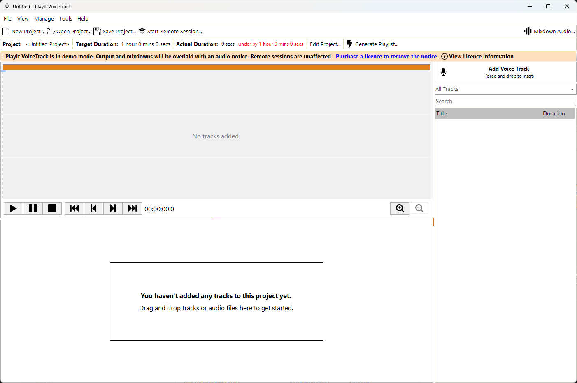
Task: Open the View menu
Action: 23,18
